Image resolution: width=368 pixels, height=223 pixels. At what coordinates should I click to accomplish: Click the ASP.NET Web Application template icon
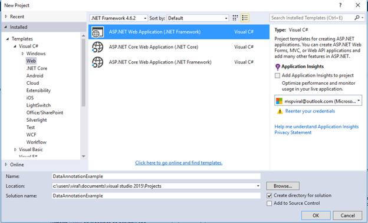point(98,32)
